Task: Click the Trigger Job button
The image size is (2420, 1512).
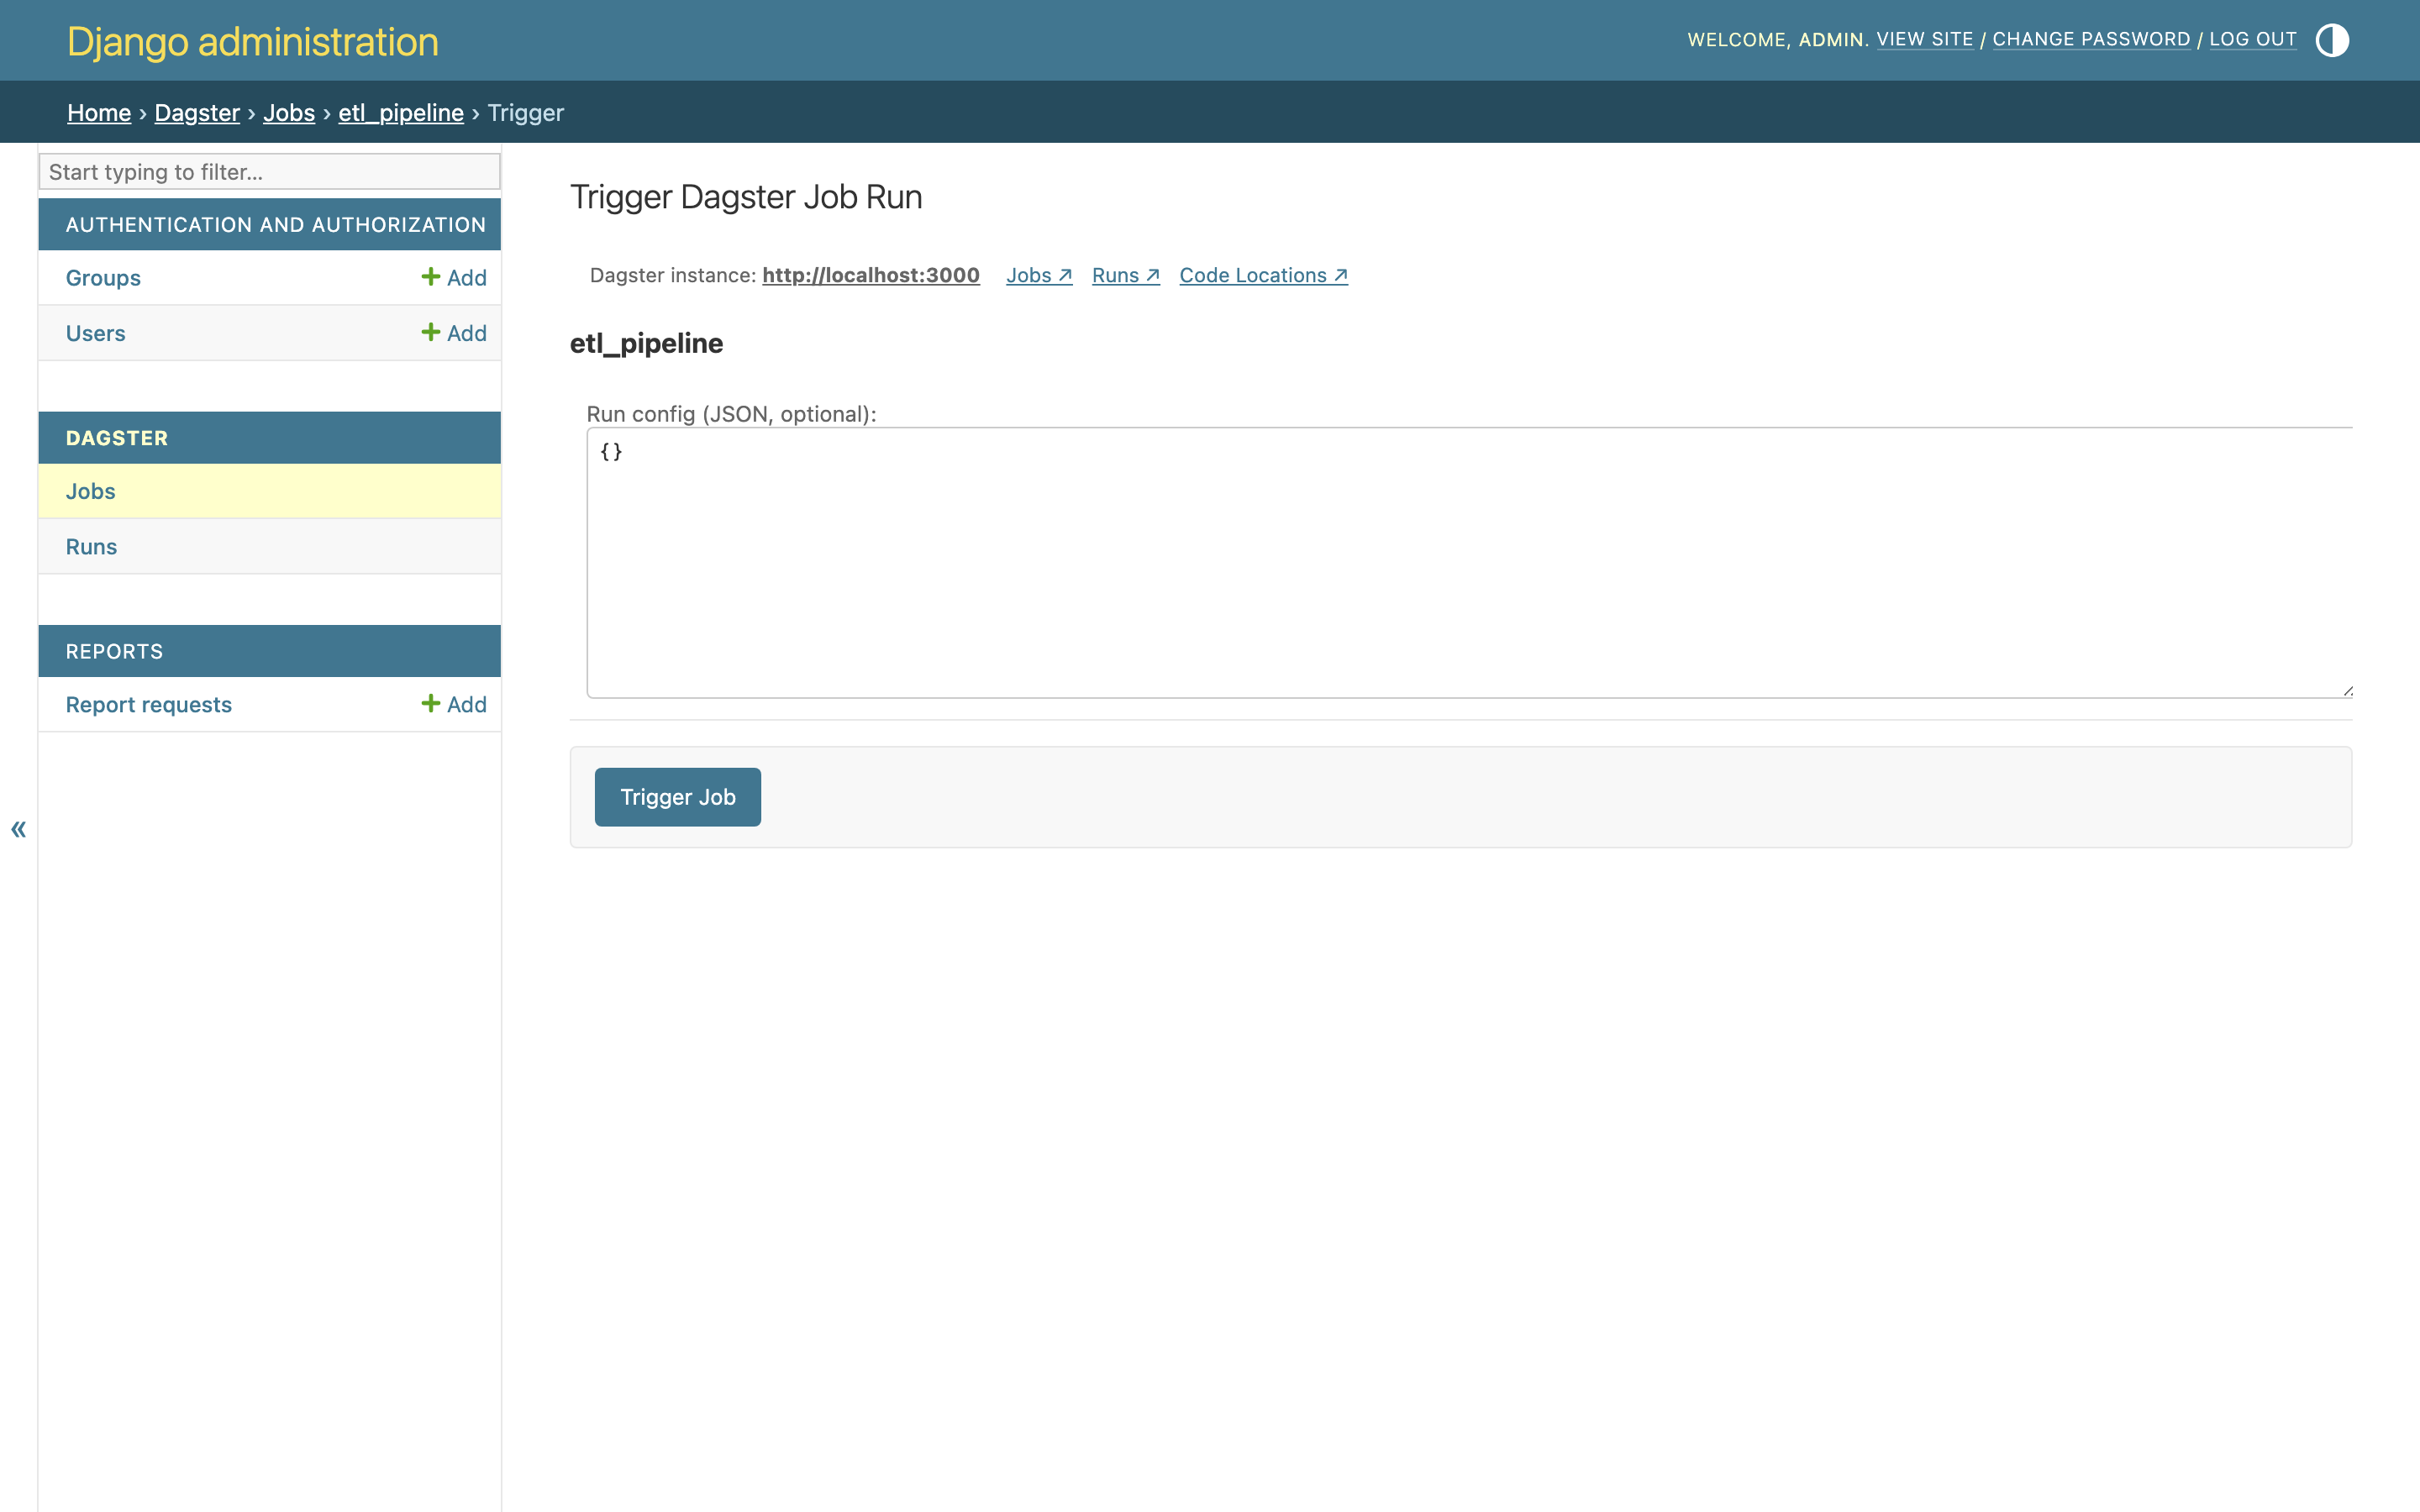Action: pyautogui.click(x=678, y=797)
